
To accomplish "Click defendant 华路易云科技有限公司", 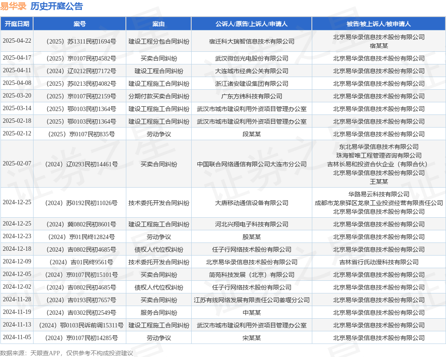I will tap(379, 195).
